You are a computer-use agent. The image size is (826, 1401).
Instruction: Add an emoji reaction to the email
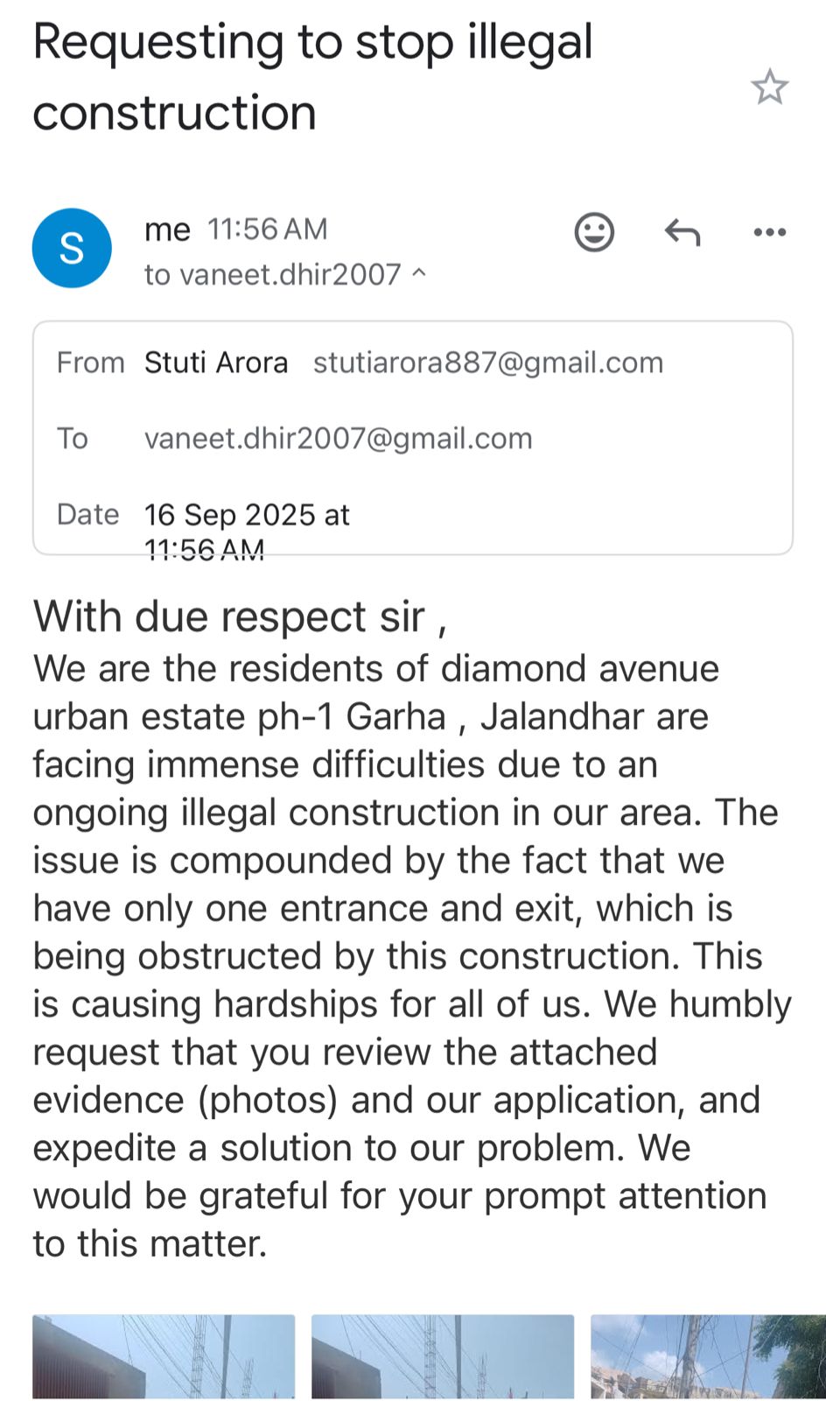coord(594,232)
